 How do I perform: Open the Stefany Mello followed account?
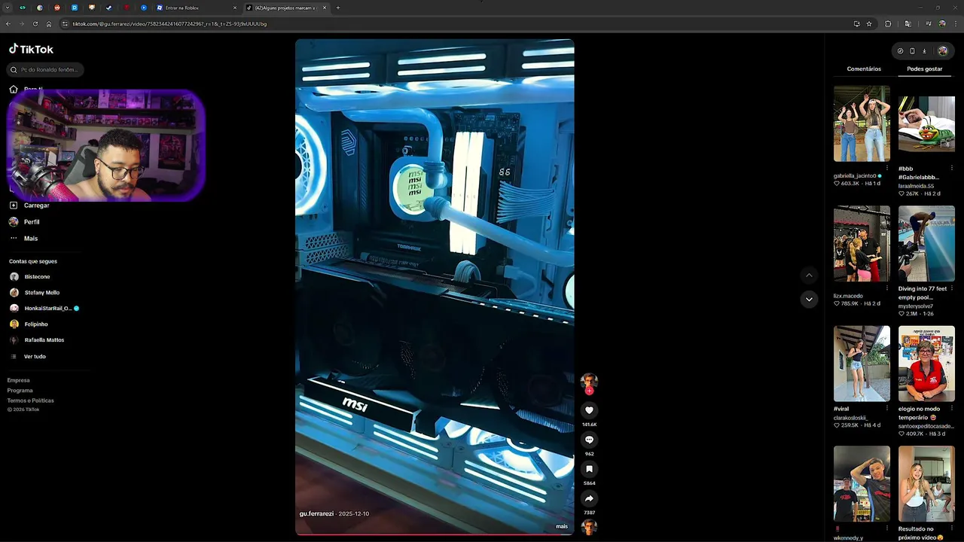[x=41, y=292]
